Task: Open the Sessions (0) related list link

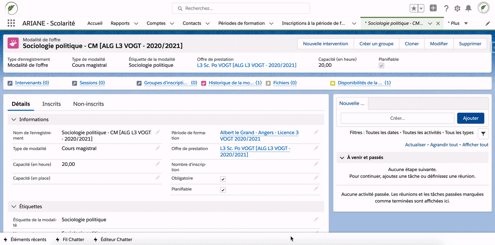Action: [92, 83]
